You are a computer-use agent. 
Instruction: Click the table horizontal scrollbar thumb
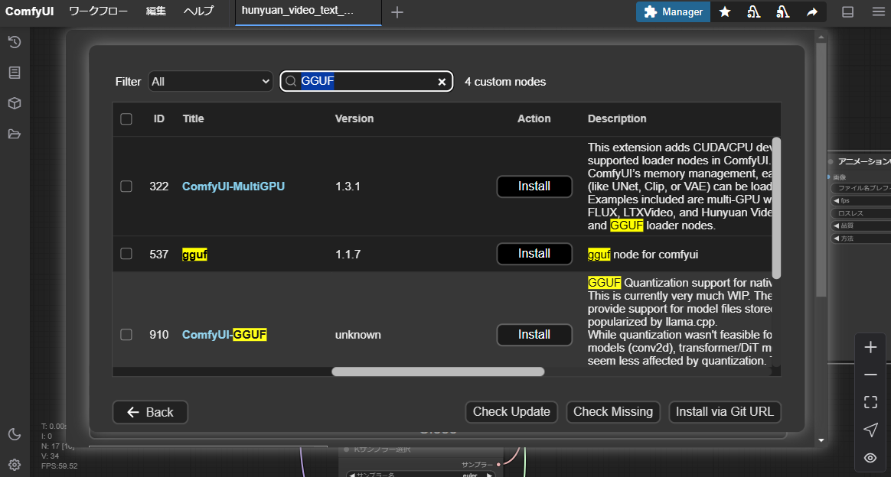tap(438, 372)
